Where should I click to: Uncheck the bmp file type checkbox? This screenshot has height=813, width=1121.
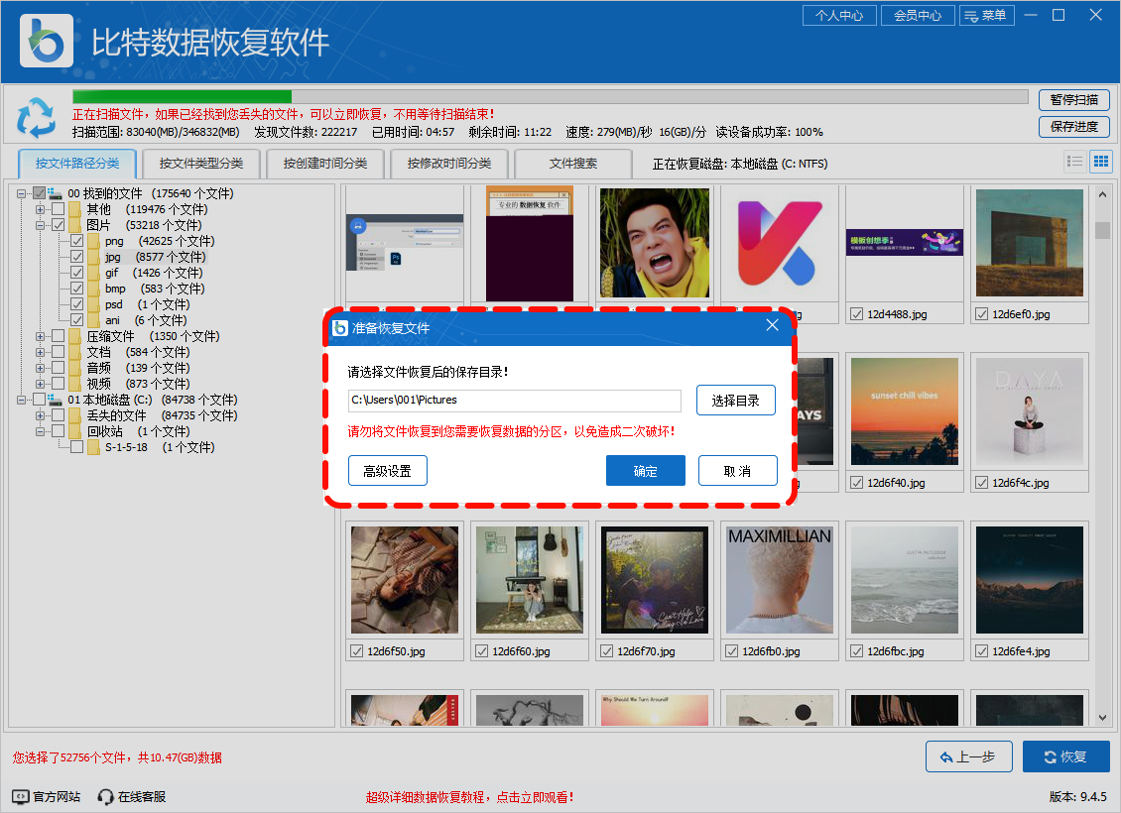click(x=77, y=289)
